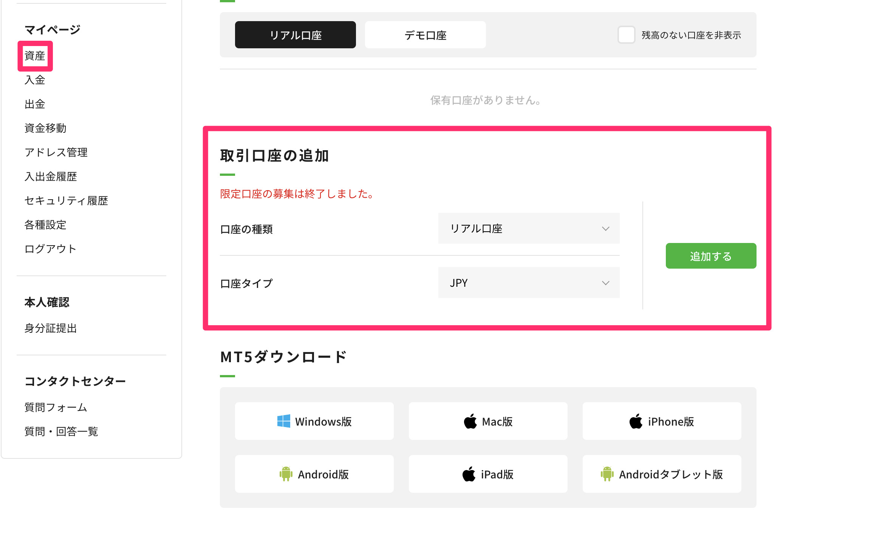Click the Android icon on Androidタブレット版

click(x=607, y=474)
